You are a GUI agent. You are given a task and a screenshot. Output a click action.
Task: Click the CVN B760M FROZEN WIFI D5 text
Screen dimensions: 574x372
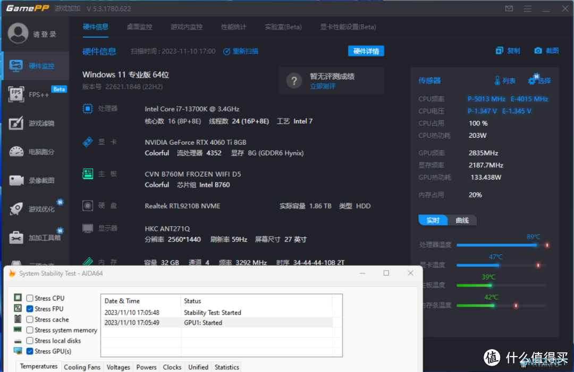pyautogui.click(x=193, y=174)
